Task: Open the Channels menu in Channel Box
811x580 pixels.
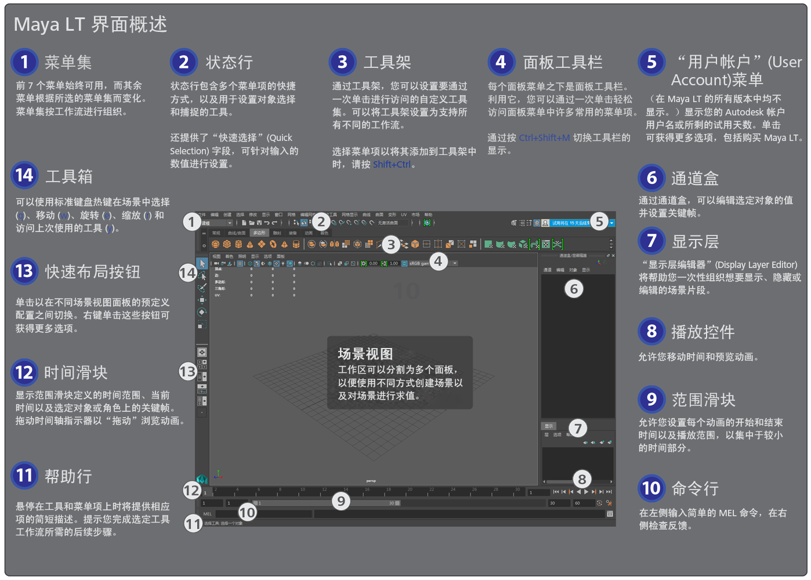Action: click(x=547, y=270)
